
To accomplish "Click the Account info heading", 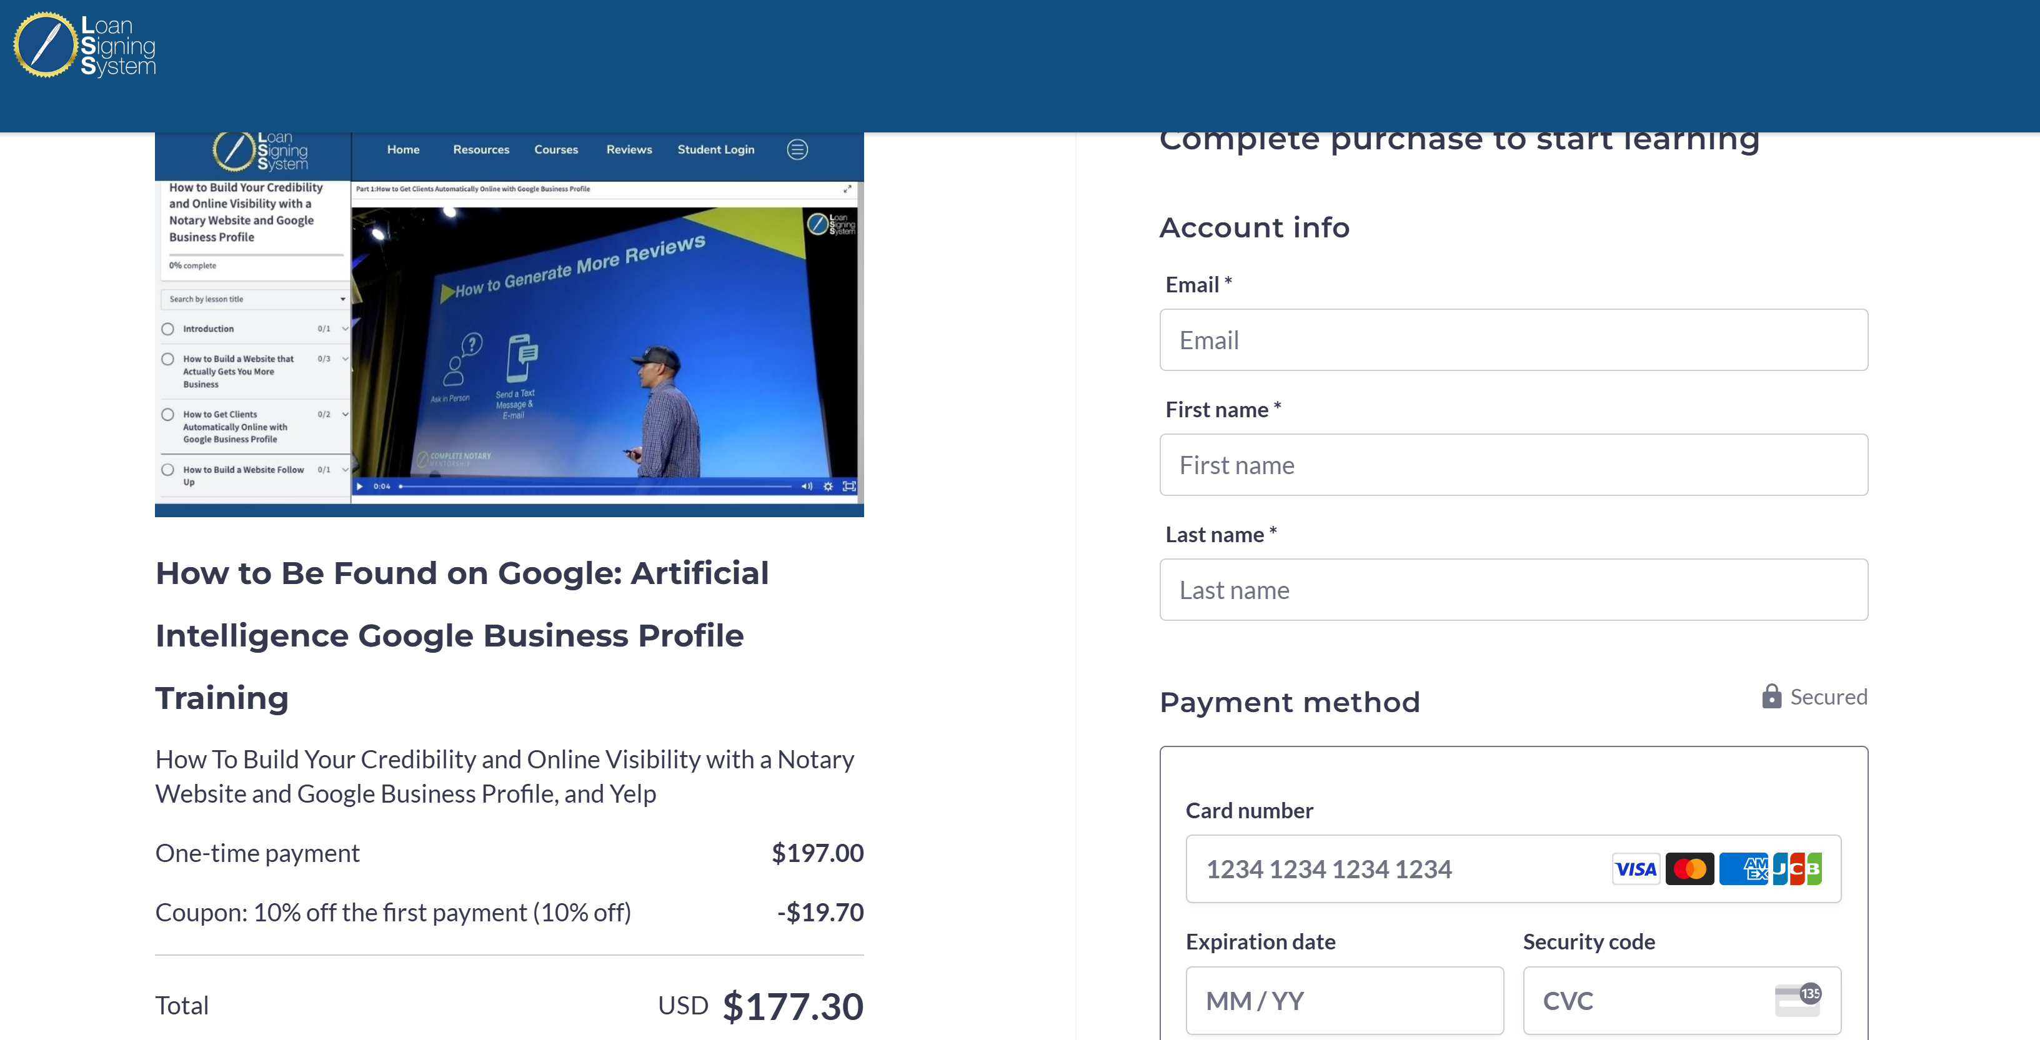I will 1255,227.
